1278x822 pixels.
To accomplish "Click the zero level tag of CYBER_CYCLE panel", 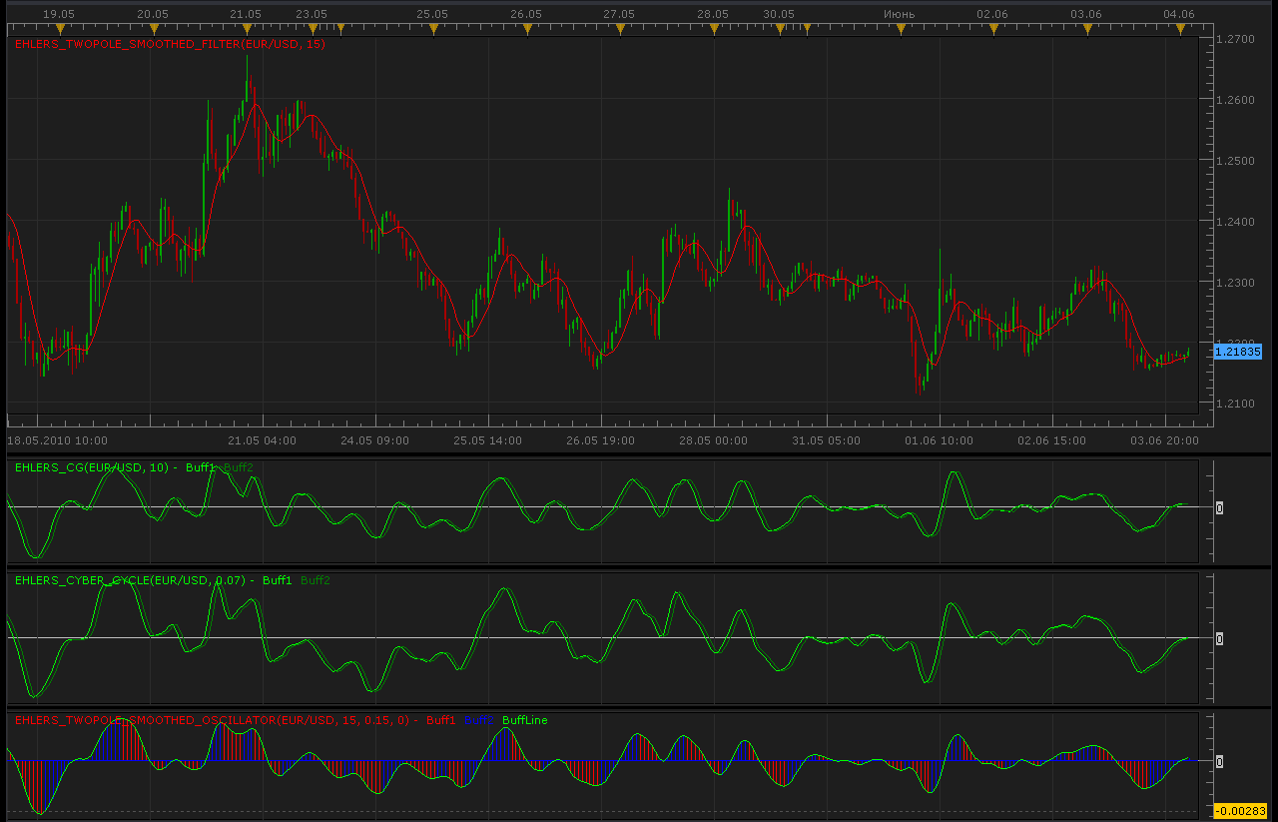I will pyautogui.click(x=1219, y=638).
